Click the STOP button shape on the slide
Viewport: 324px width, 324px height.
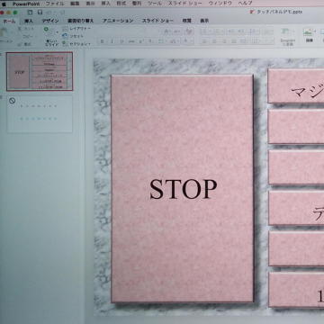[x=182, y=189]
